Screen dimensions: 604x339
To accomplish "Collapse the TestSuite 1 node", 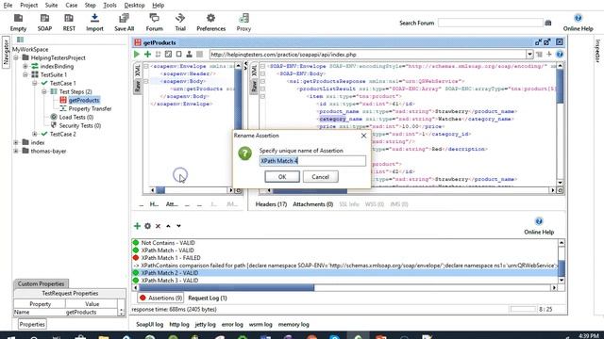I will pyautogui.click(x=25, y=74).
